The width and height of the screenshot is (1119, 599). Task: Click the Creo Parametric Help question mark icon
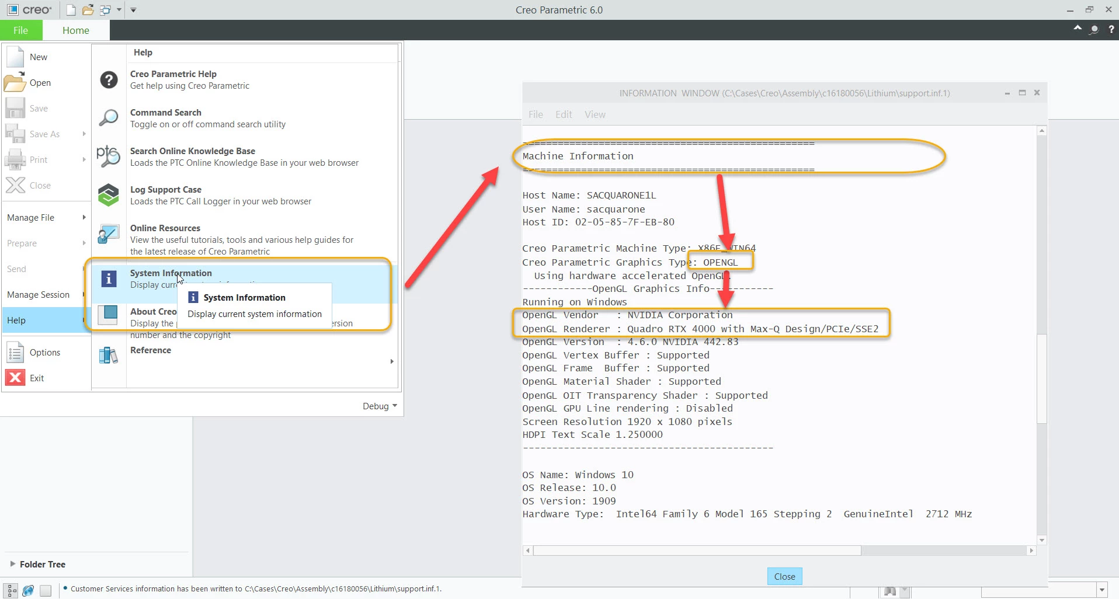pyautogui.click(x=109, y=79)
